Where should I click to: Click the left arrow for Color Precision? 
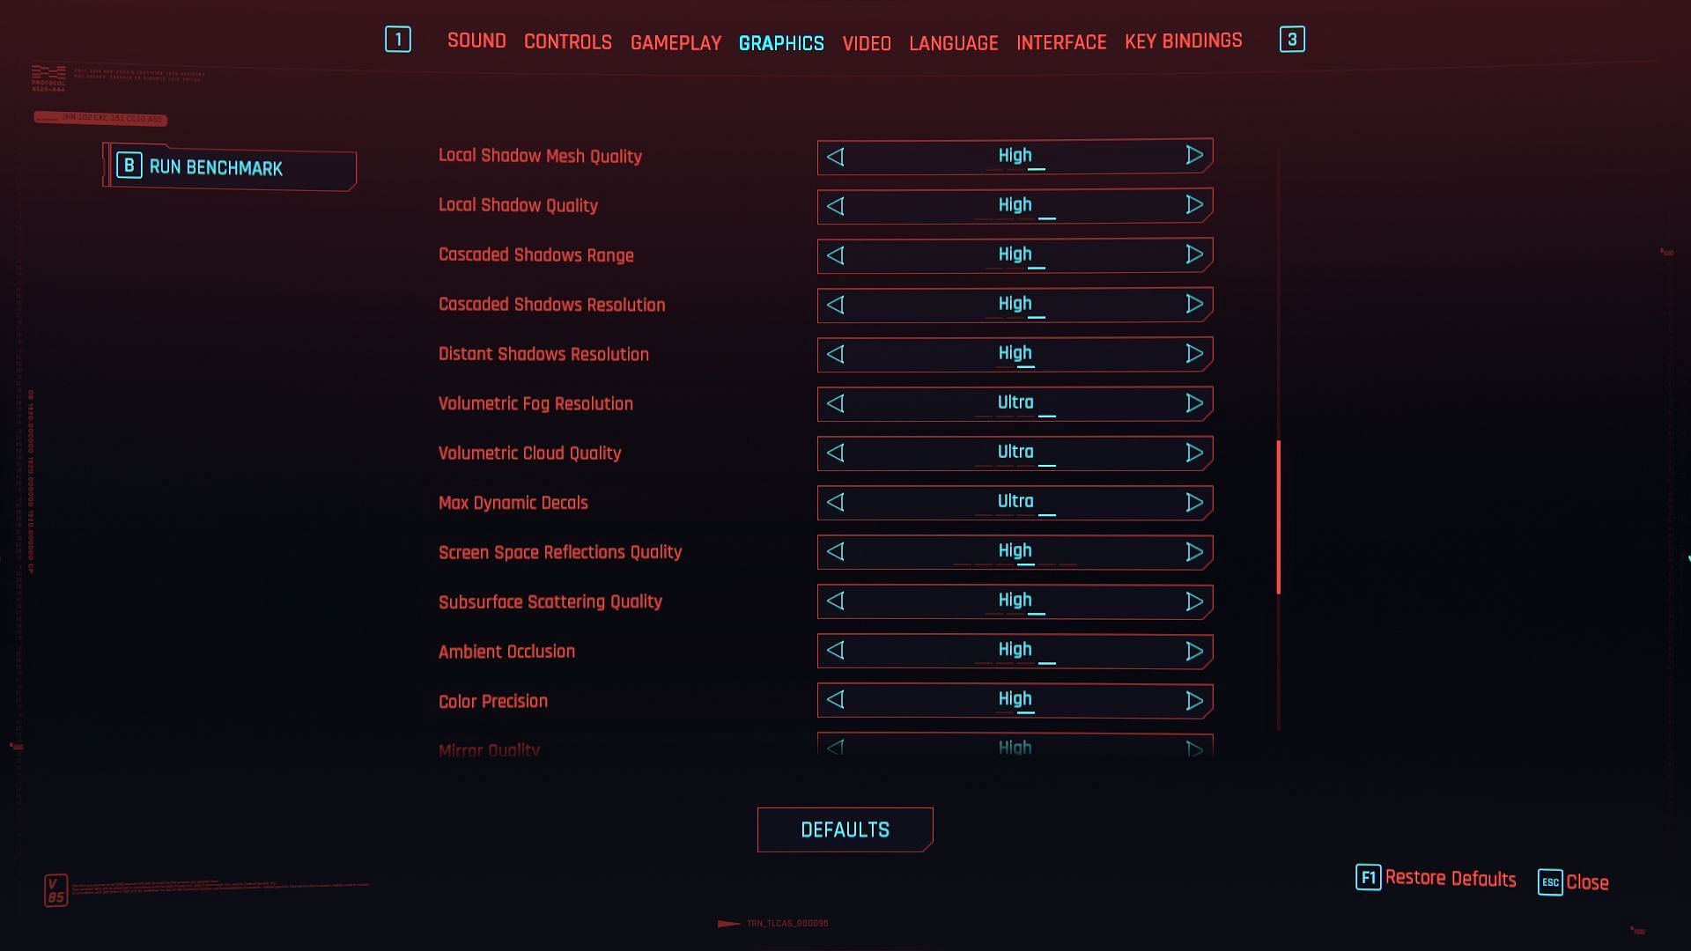835,700
